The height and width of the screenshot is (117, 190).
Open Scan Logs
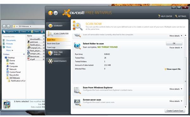58,47
